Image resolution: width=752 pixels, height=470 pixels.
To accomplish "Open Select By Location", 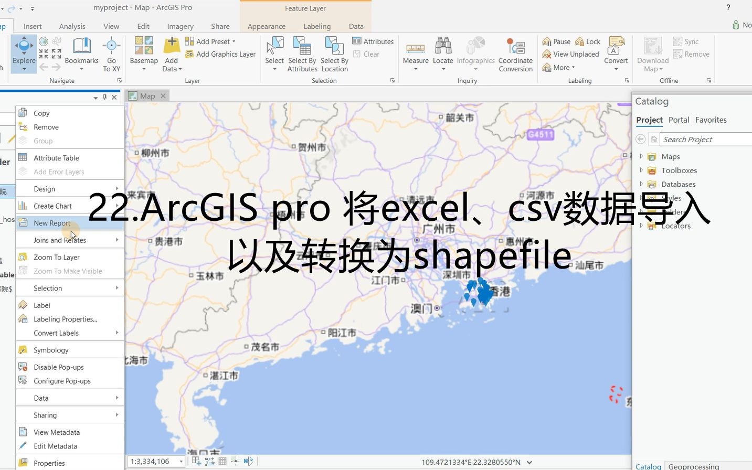I will (334, 54).
